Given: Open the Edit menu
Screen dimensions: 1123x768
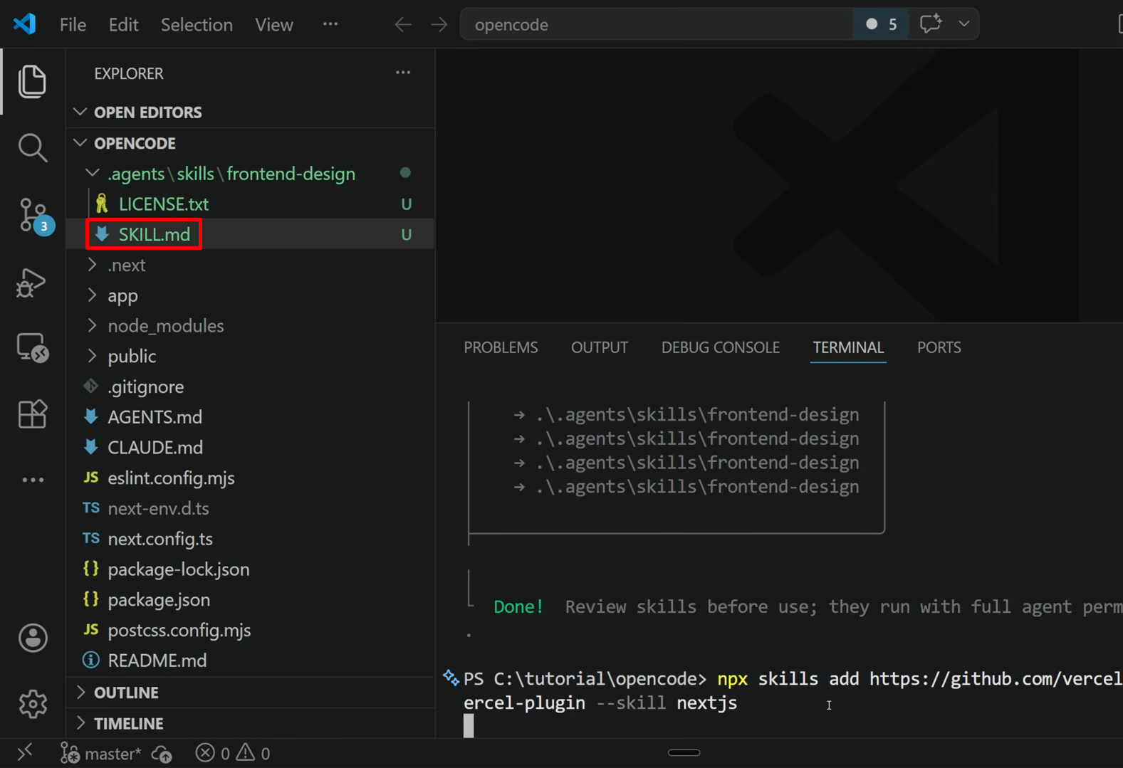Looking at the screenshot, I should click(123, 25).
